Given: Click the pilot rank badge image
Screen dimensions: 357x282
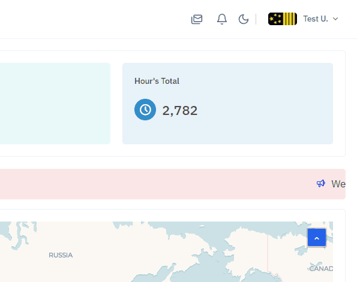Looking at the screenshot, I should pyautogui.click(x=283, y=19).
